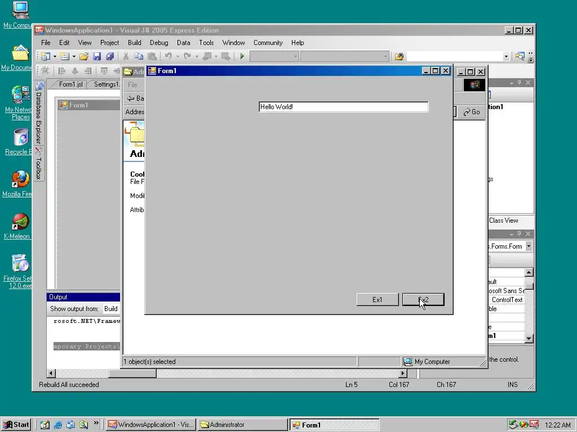Click the Navigate Forward icon
The height and width of the screenshot is (432, 577).
tap(225, 56)
